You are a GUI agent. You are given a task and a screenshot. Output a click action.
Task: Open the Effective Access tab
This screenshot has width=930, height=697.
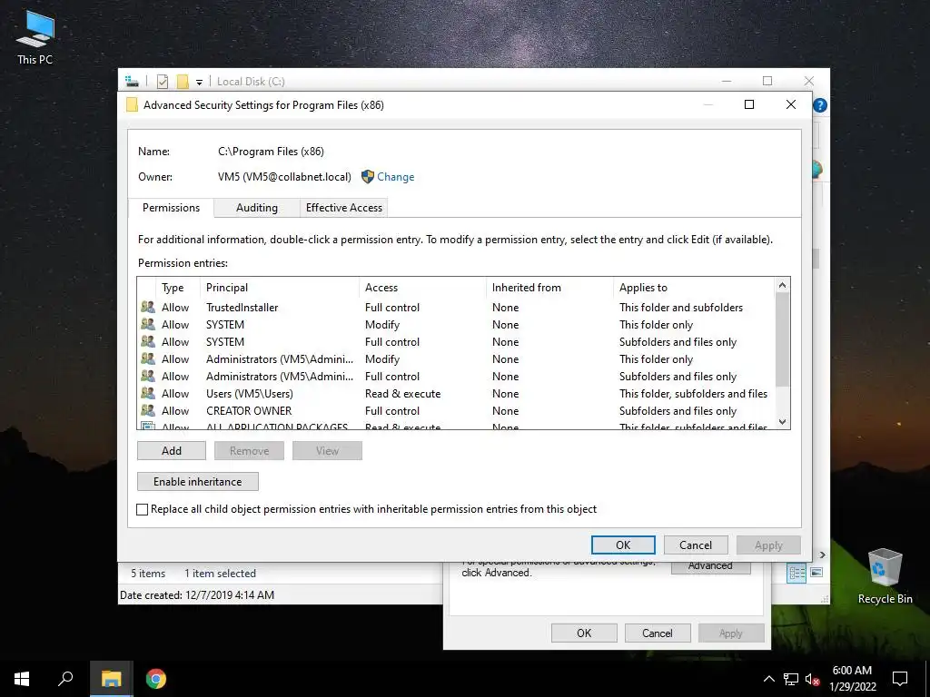(x=344, y=208)
